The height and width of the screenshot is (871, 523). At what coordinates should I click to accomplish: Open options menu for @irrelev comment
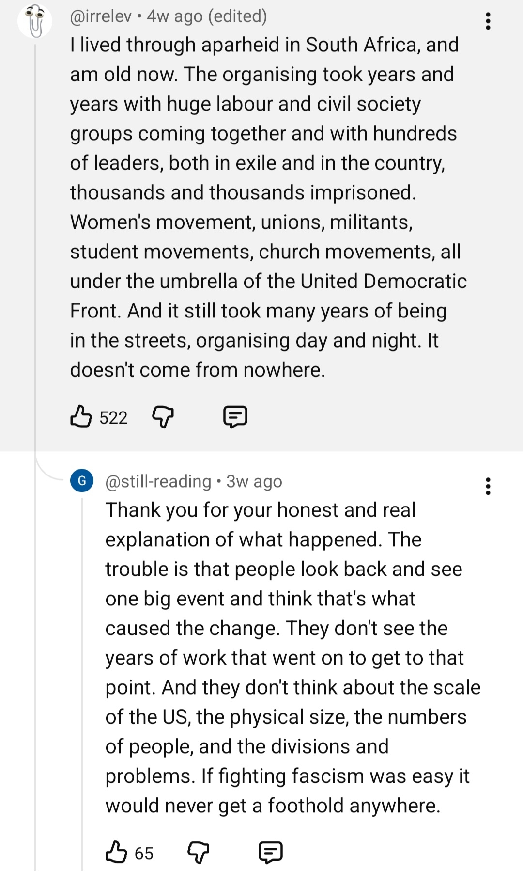(488, 21)
